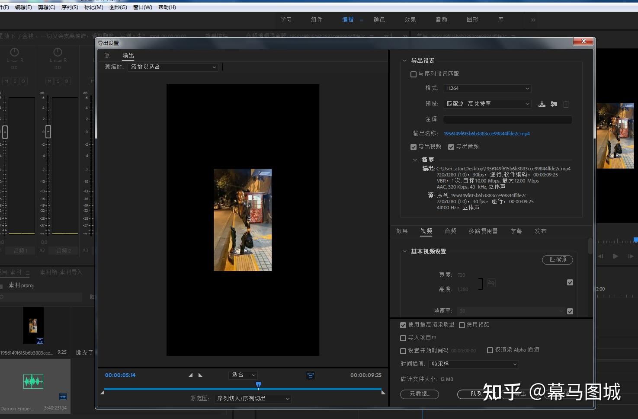Viewport: 638px width, 419px height.
Task: Click the Set In Point marker icon
Action: [190, 375]
